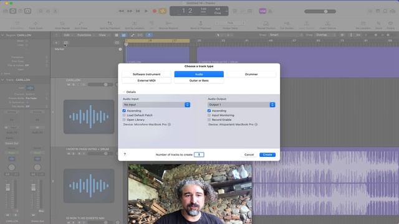The image size is (399, 224).
Task: Click the I NOSTRI PASSI INTRO + DRUM track icon
Action: coord(89,185)
